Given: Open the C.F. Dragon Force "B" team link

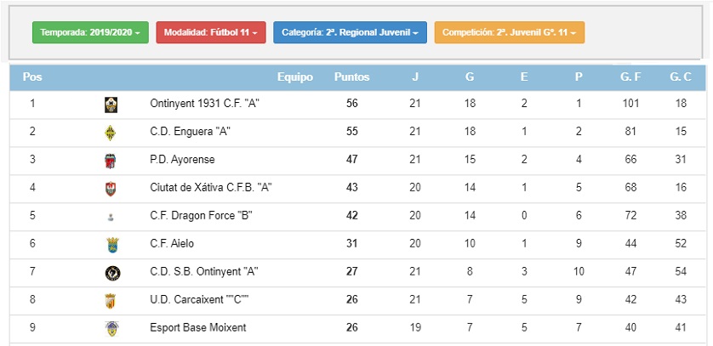Looking at the screenshot, I should click(201, 216).
